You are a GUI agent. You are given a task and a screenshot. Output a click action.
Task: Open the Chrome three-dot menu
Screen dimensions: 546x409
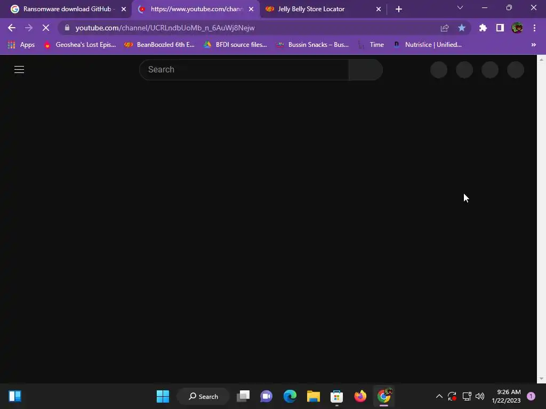click(x=534, y=28)
